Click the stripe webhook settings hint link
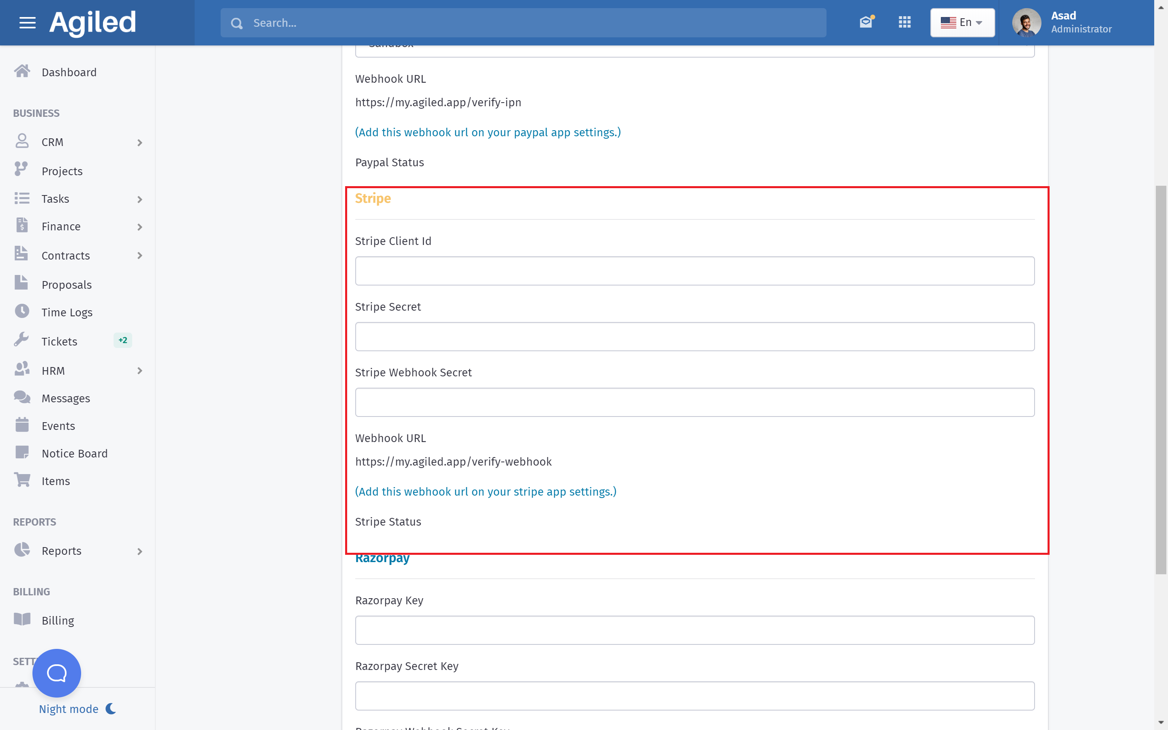Viewport: 1168px width, 730px height. click(485, 492)
